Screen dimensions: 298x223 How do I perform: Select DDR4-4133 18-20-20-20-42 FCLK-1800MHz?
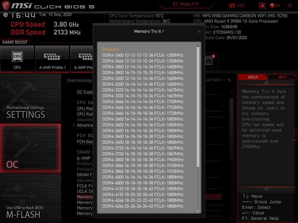tap(143, 195)
